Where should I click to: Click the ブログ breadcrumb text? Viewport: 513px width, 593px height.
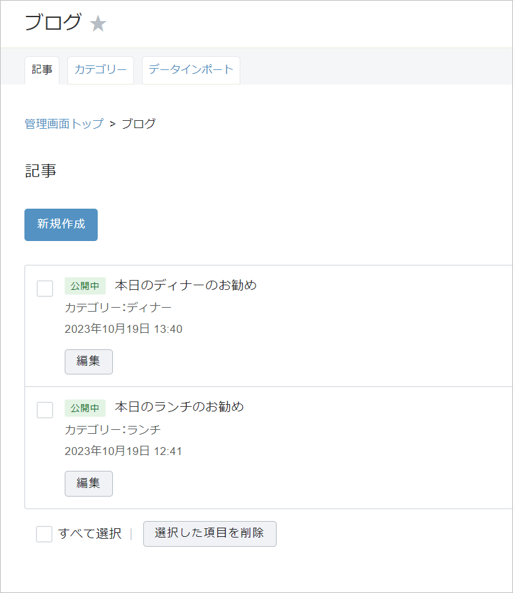click(139, 123)
